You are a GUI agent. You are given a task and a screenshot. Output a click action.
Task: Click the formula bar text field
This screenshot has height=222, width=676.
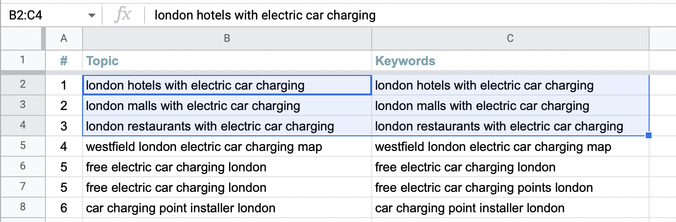pos(410,16)
